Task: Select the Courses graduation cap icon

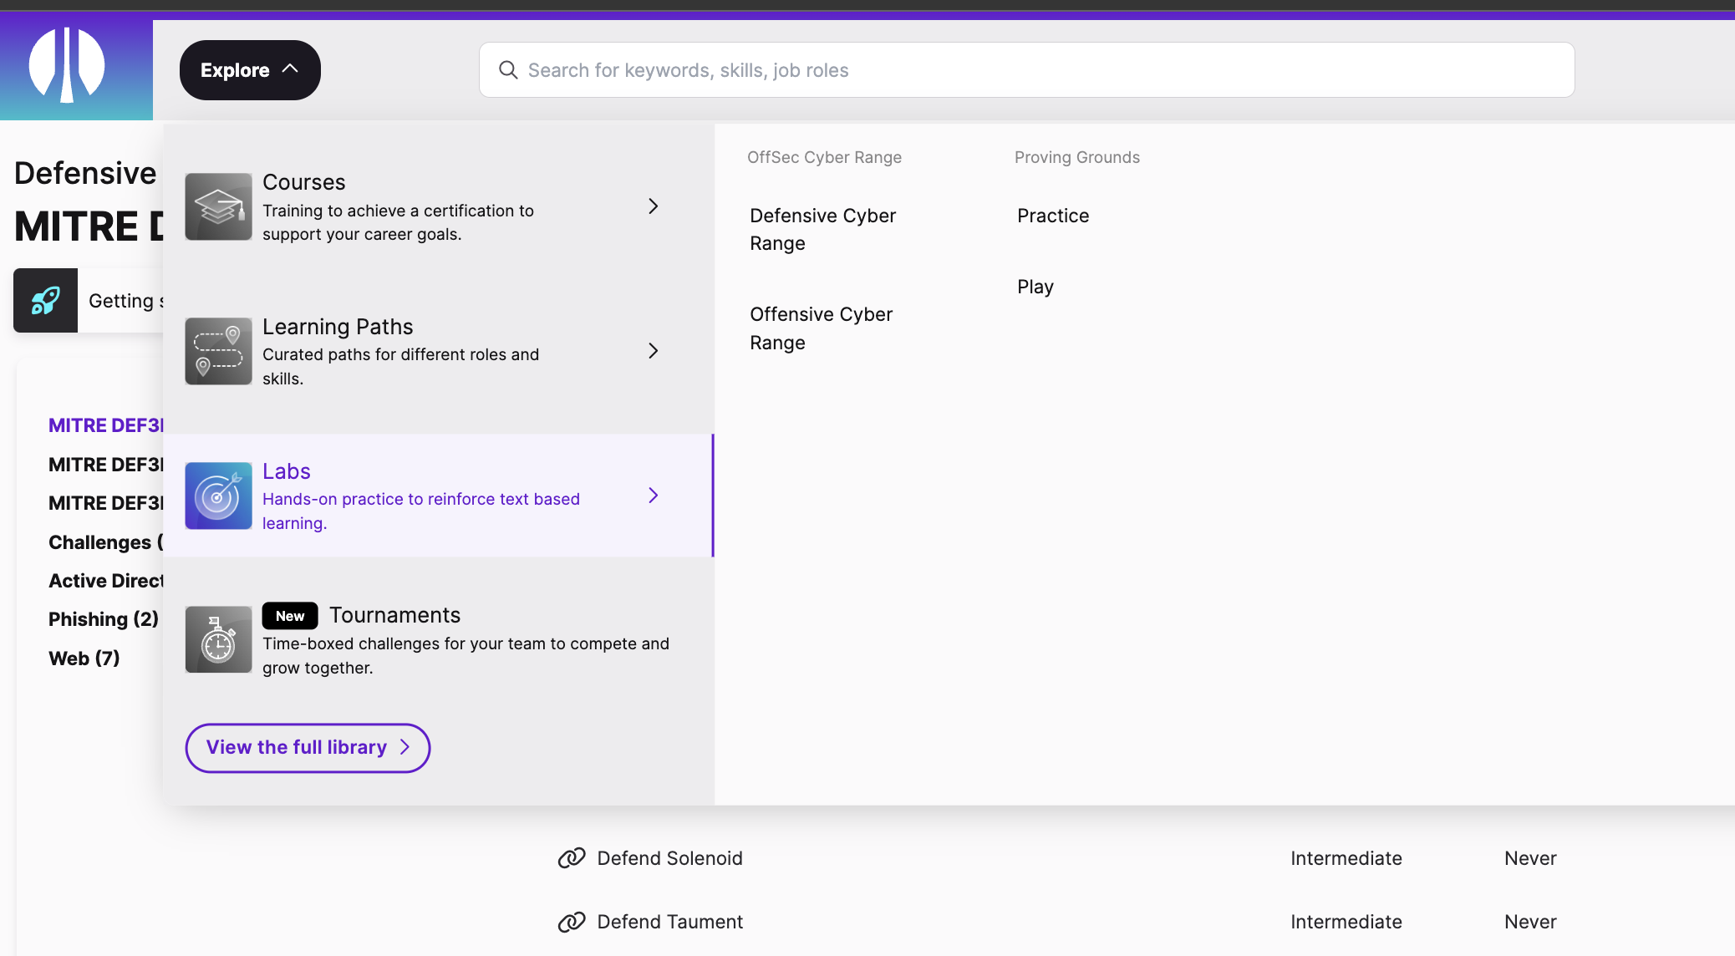Action: tap(217, 206)
